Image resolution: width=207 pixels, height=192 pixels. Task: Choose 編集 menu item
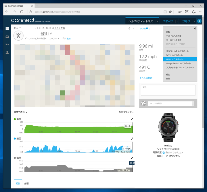coord(180,75)
